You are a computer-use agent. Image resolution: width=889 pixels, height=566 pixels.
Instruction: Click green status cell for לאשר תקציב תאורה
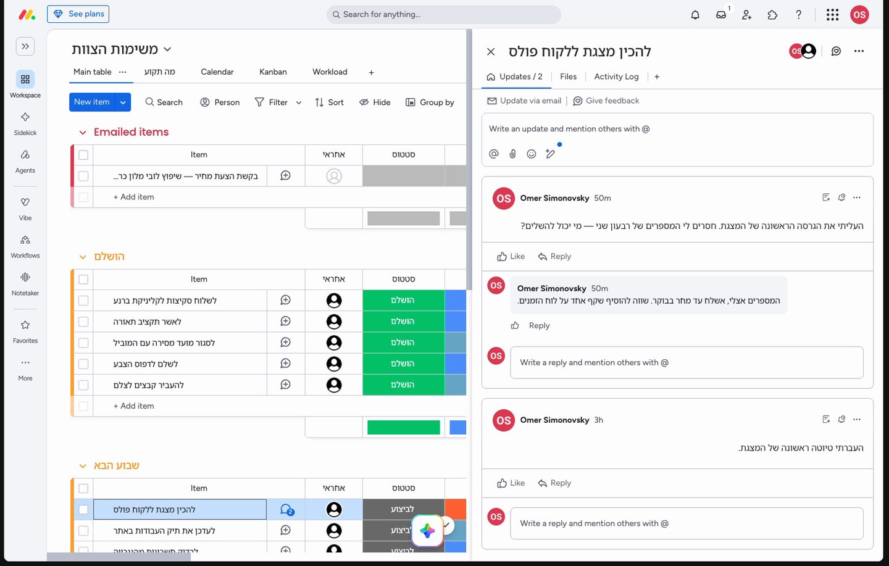(x=403, y=322)
